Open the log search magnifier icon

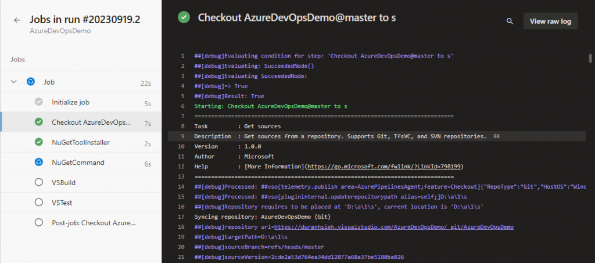(510, 21)
